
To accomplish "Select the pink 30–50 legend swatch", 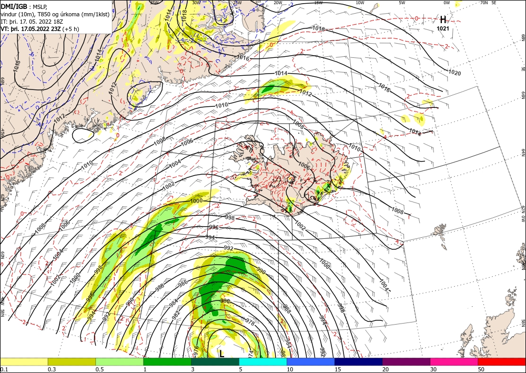I will click(x=454, y=361).
